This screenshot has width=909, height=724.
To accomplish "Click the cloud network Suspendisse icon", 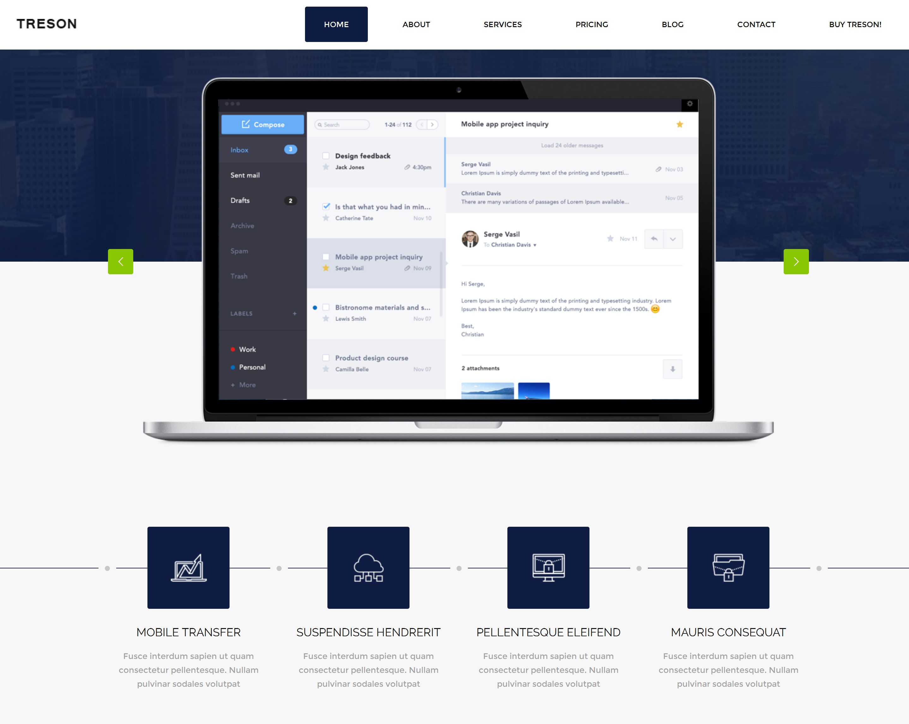I will 368,567.
